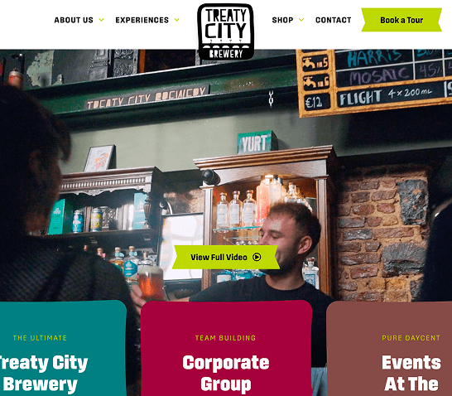Screen dimensions: 452x396
Task: Click the View Full Video button
Action: coord(226,257)
